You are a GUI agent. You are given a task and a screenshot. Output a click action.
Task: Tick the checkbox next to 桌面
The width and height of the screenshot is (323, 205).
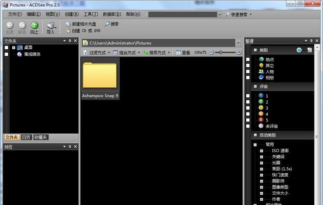point(6,48)
